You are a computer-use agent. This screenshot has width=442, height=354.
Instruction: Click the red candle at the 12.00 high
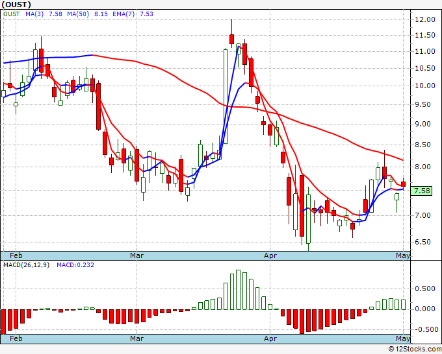[231, 39]
